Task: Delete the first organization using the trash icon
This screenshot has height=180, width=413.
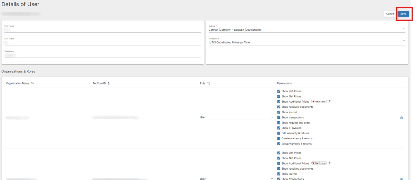Action: pos(401,118)
